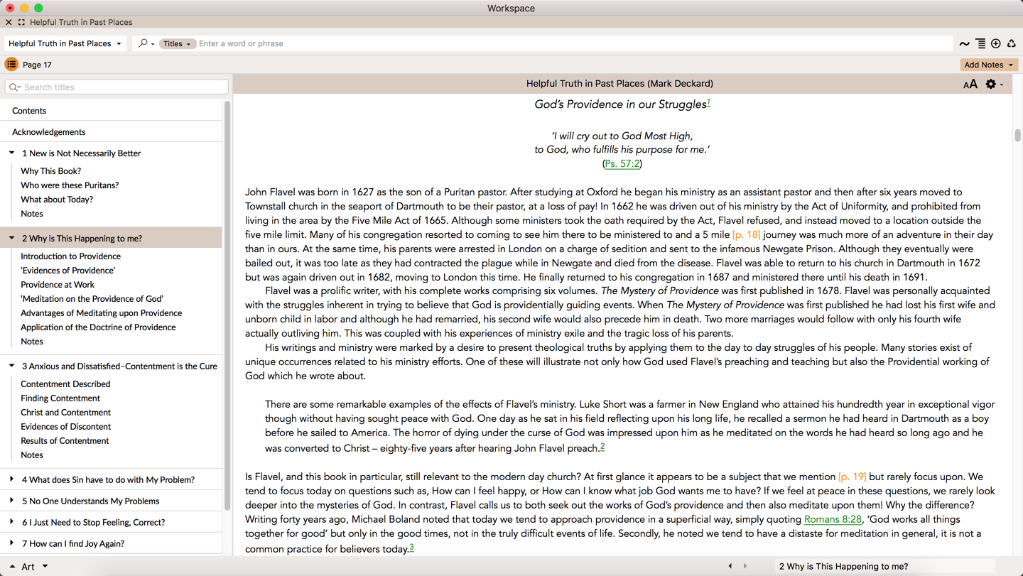
Task: Click the Search titles input field
Action: (117, 87)
